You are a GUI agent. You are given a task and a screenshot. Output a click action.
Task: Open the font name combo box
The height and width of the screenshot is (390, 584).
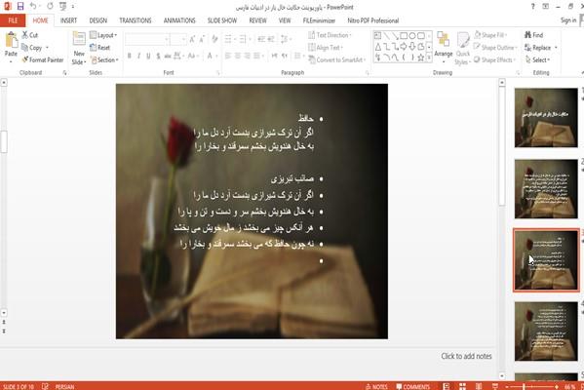(x=147, y=39)
